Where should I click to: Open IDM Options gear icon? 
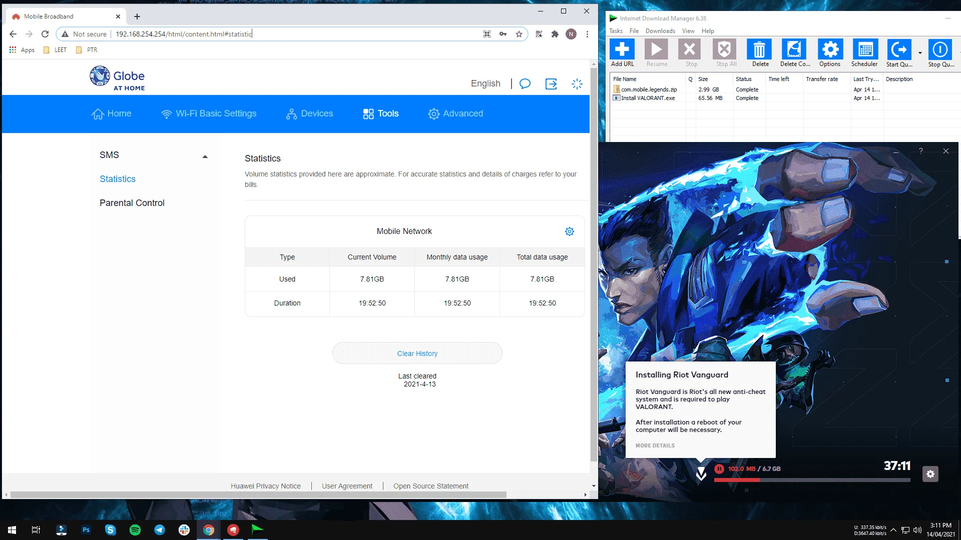click(830, 52)
